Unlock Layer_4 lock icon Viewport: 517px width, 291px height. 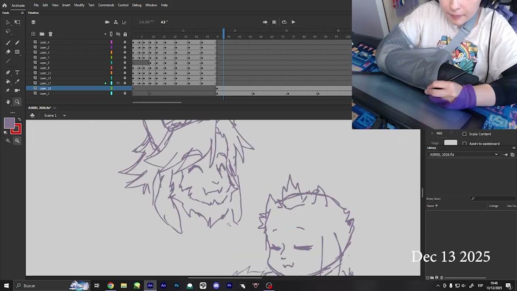pos(125,42)
